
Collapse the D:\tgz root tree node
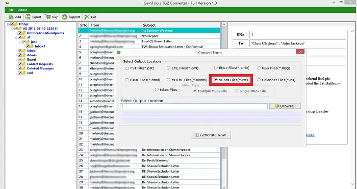coord(9,24)
